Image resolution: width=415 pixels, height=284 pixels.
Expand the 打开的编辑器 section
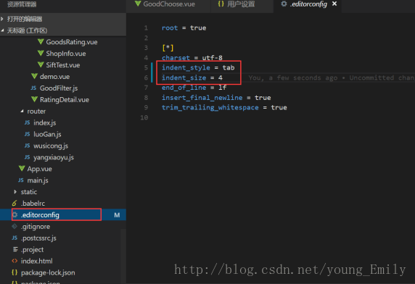2,19
